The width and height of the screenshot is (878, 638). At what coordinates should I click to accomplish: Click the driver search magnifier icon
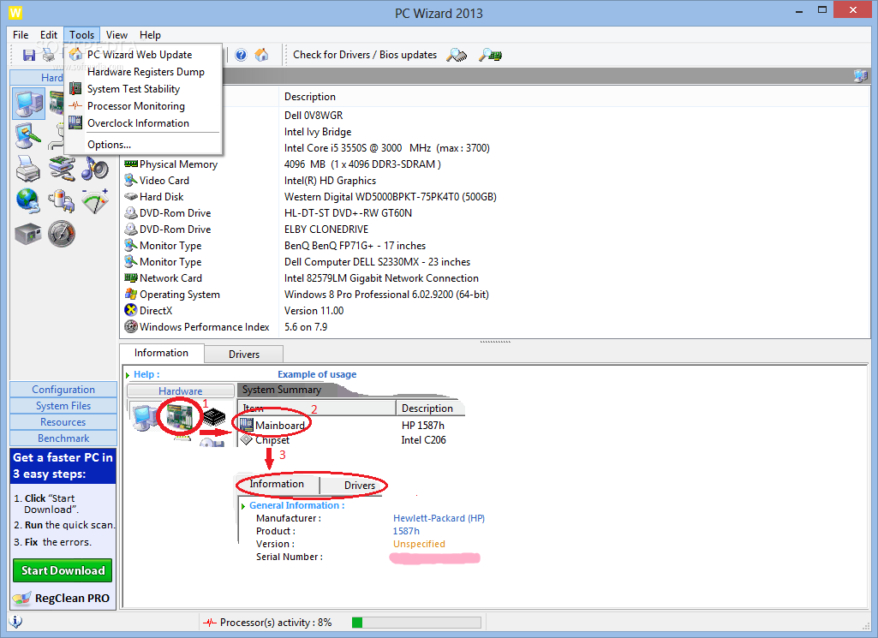pos(457,55)
